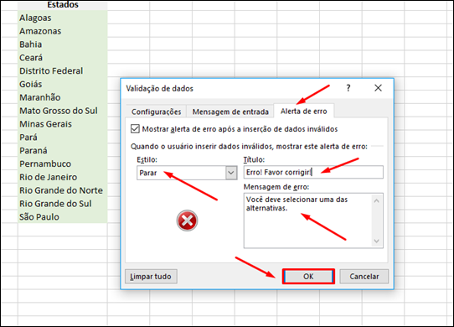Click the Cancelar button
This screenshot has height=327, width=454.
[364, 276]
